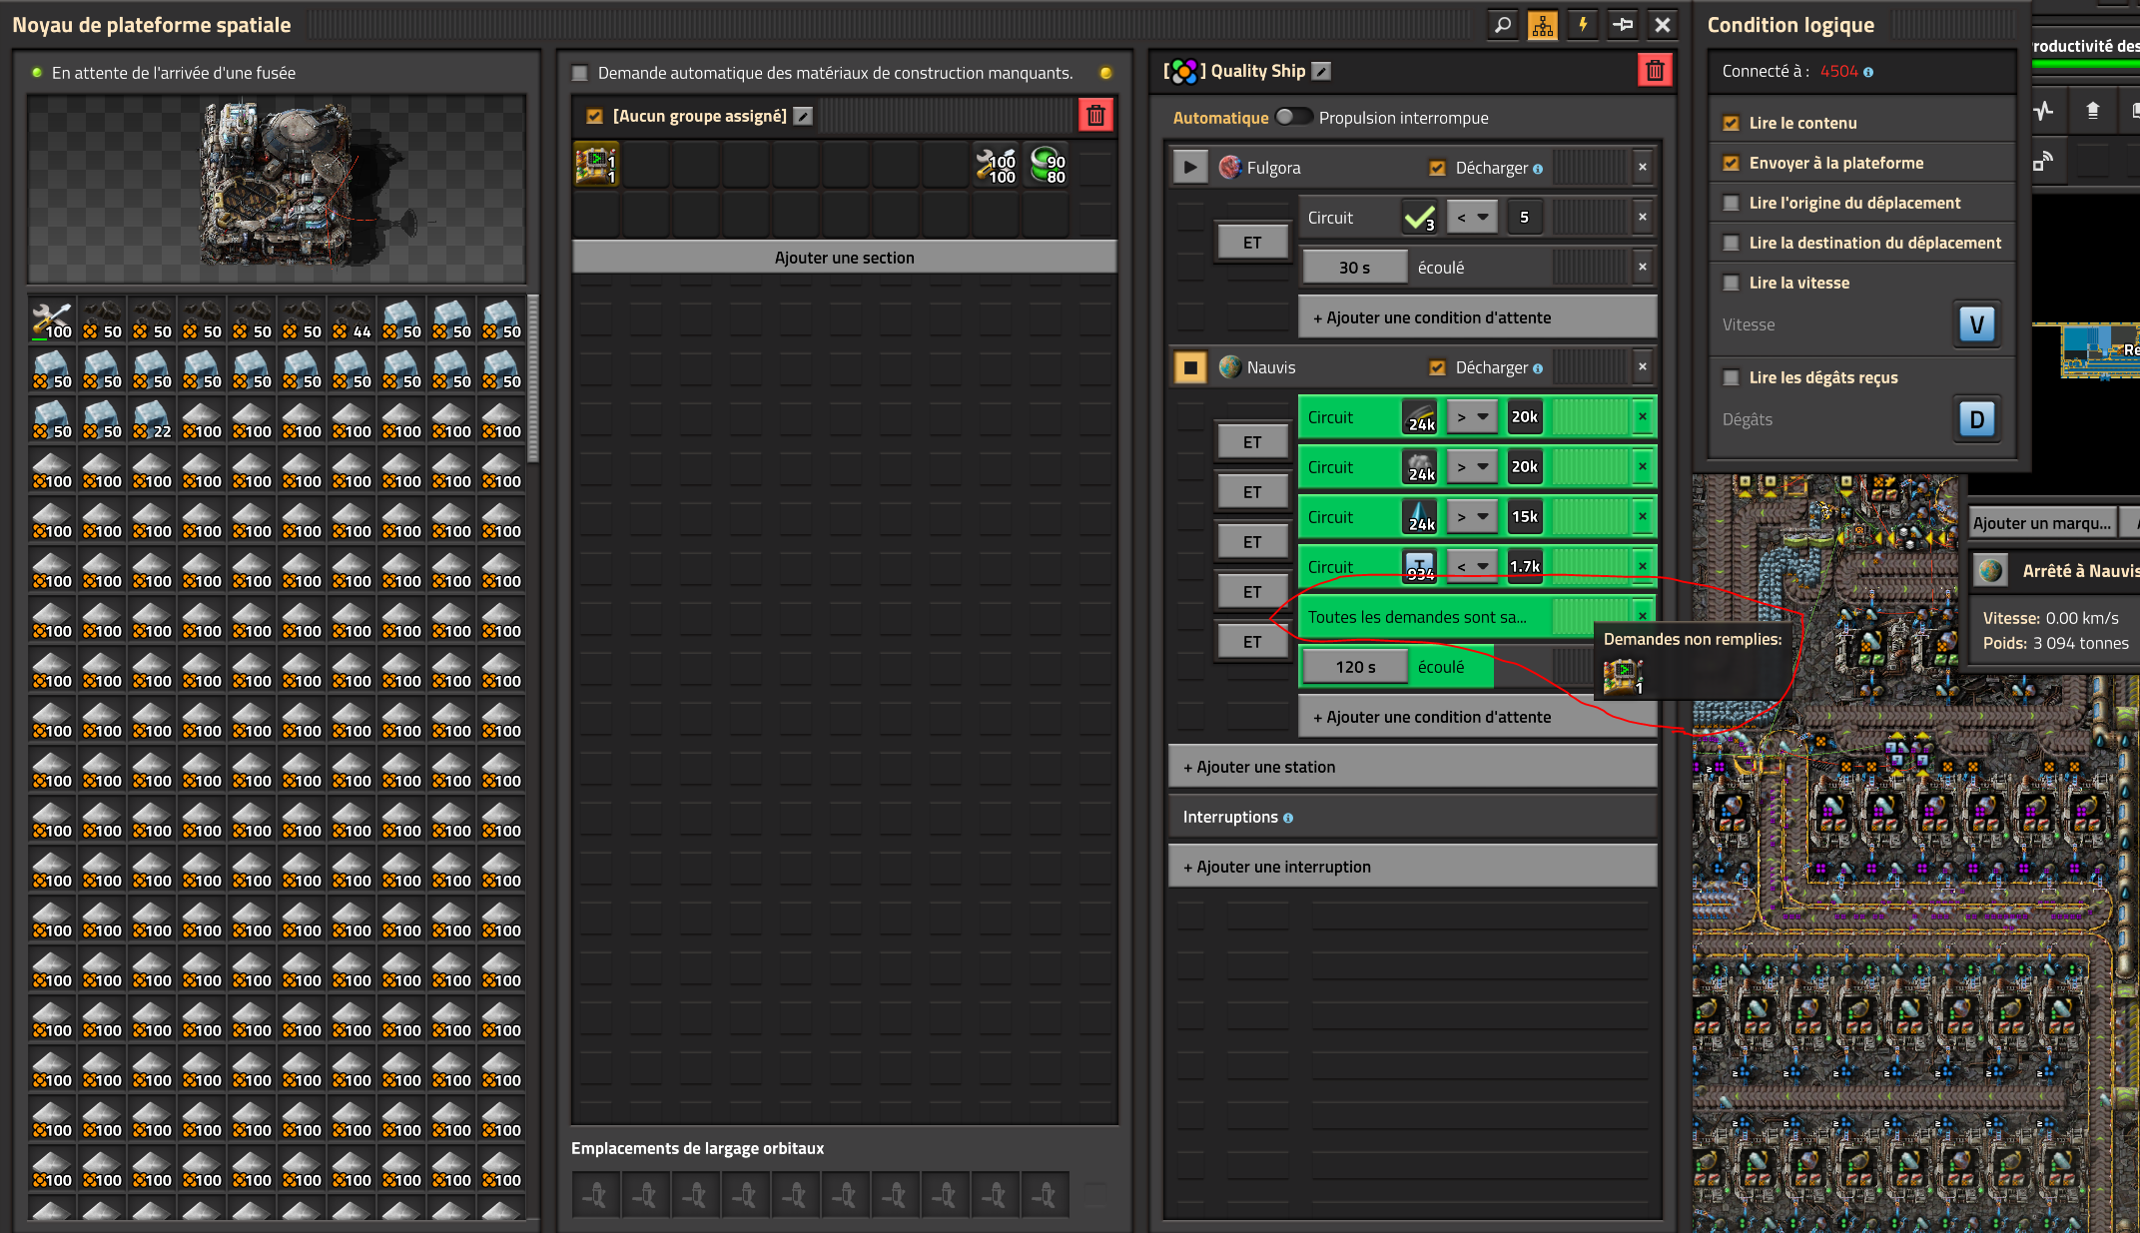
Task: Click Ajouter une section button
Action: click(x=844, y=258)
